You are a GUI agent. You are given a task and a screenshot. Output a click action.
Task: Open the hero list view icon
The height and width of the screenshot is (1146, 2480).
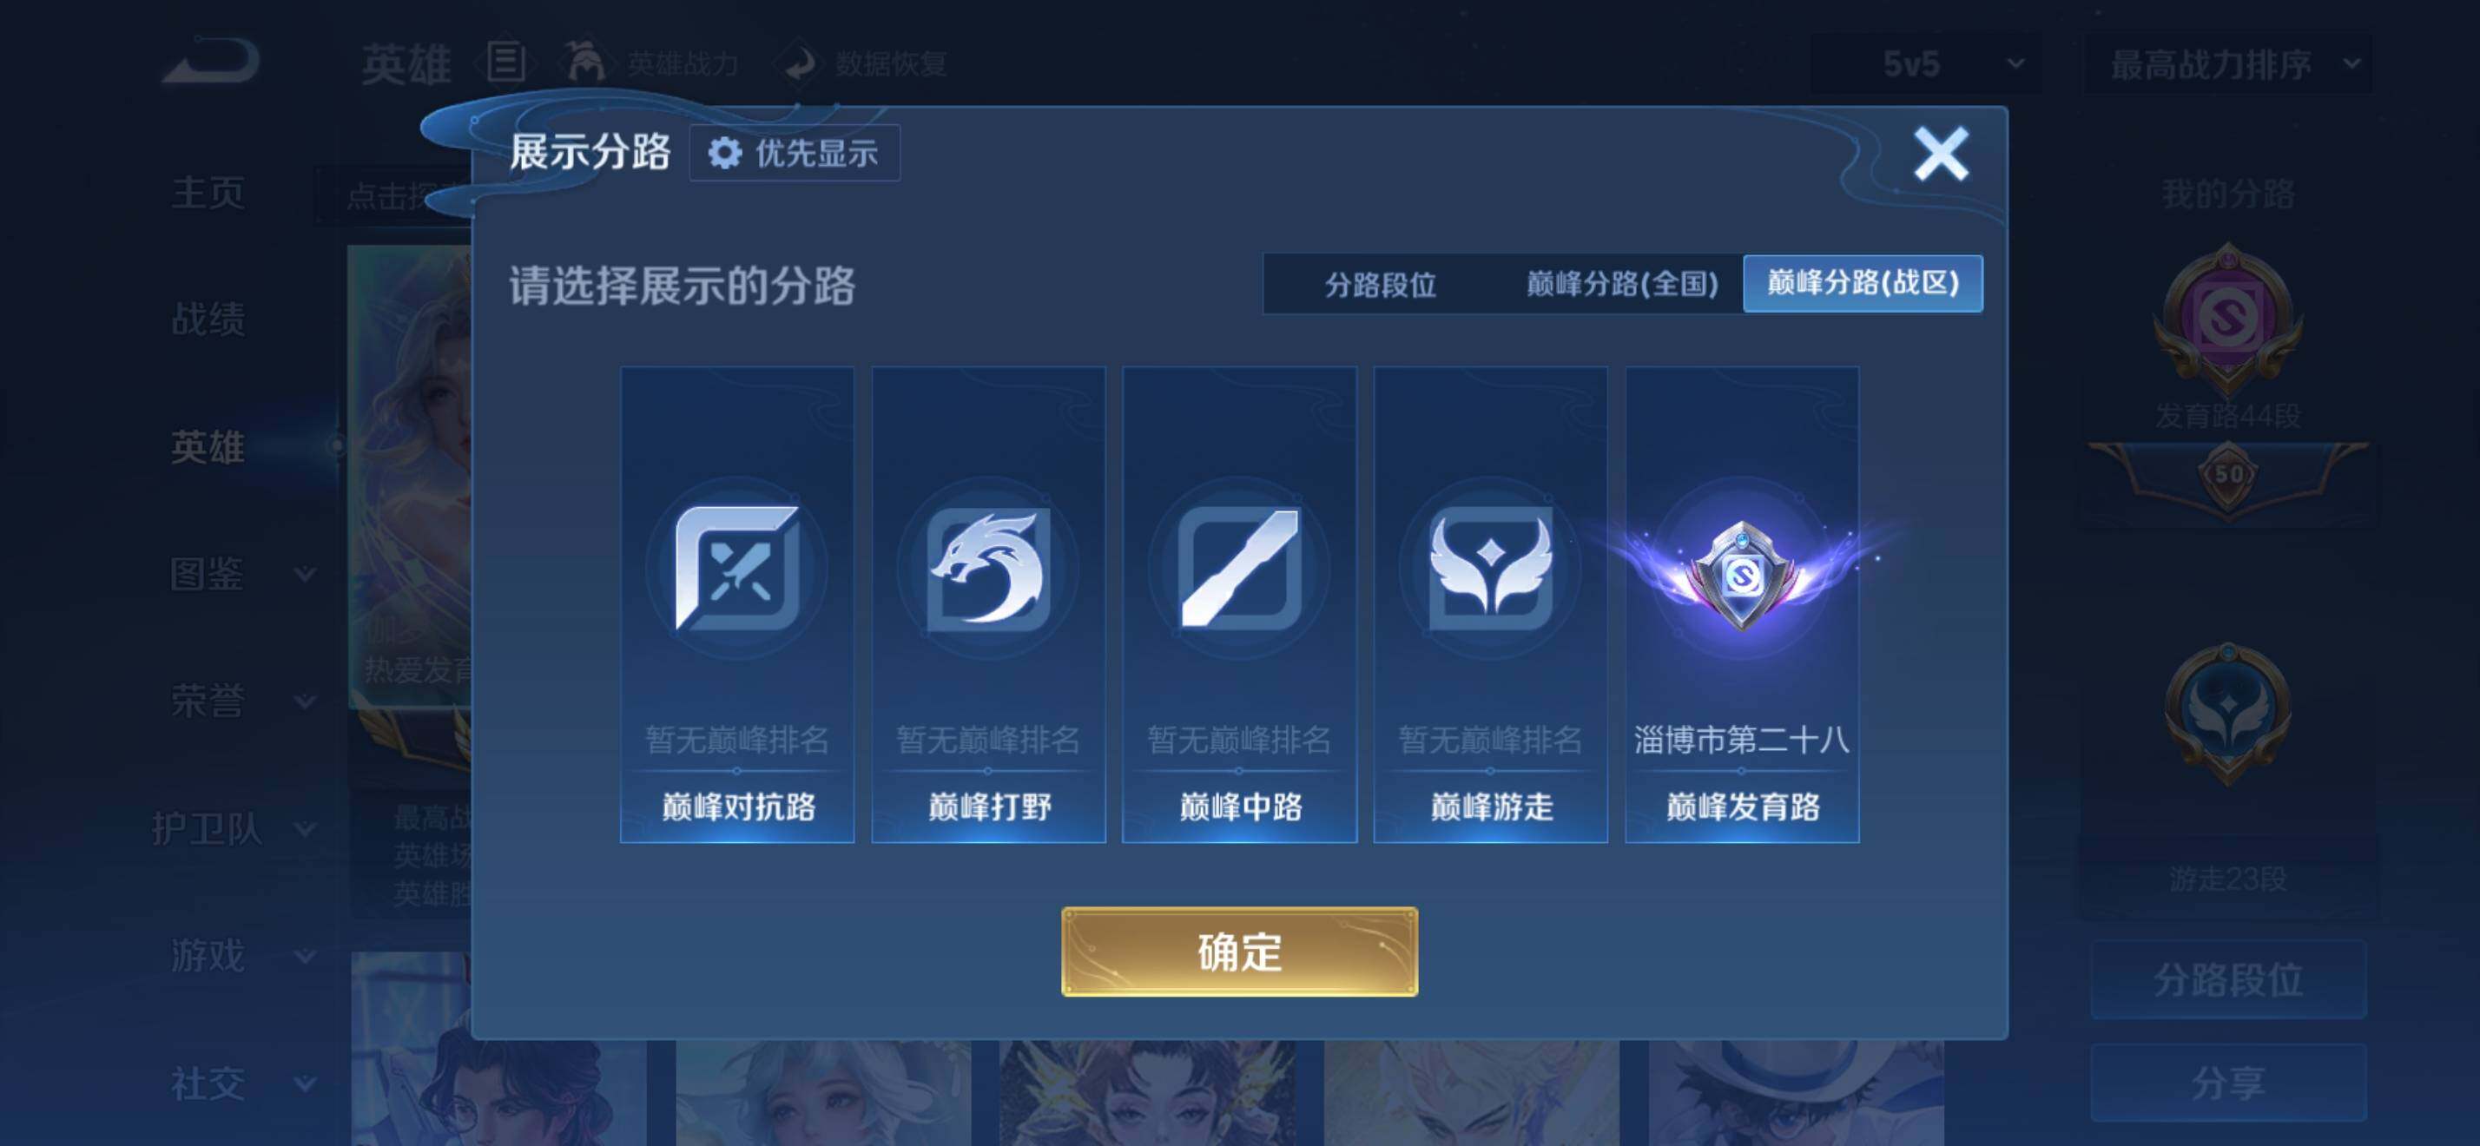tap(506, 63)
